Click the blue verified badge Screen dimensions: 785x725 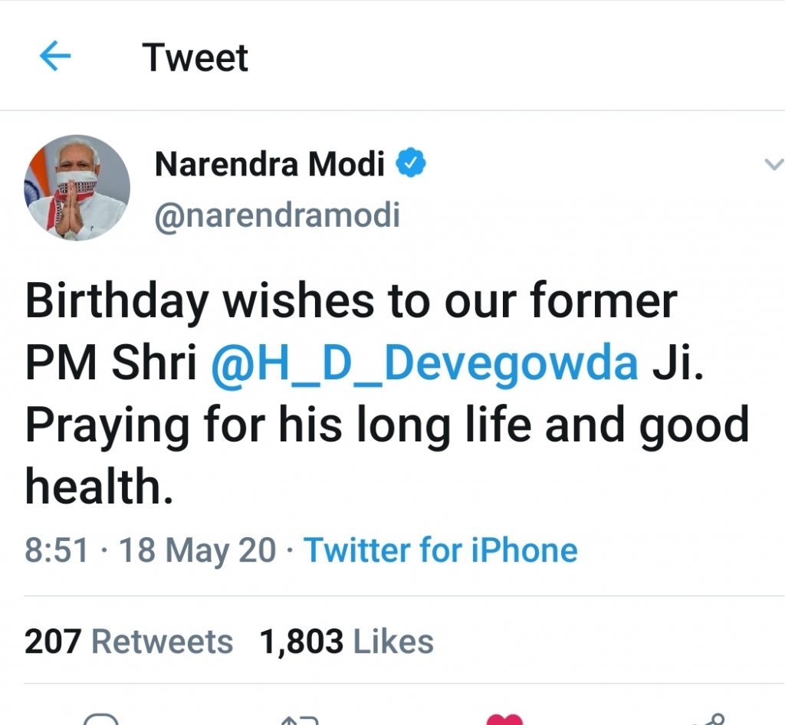pyautogui.click(x=411, y=162)
